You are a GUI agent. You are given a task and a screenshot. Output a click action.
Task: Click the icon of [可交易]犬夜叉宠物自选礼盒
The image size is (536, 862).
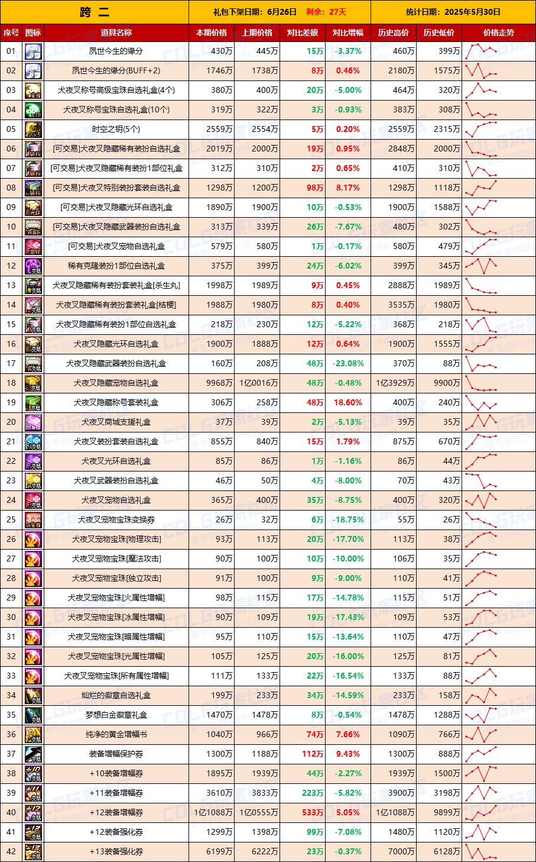(x=33, y=247)
